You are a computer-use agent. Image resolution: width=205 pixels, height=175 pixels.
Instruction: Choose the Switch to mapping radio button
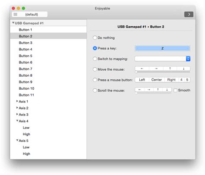tap(95, 59)
